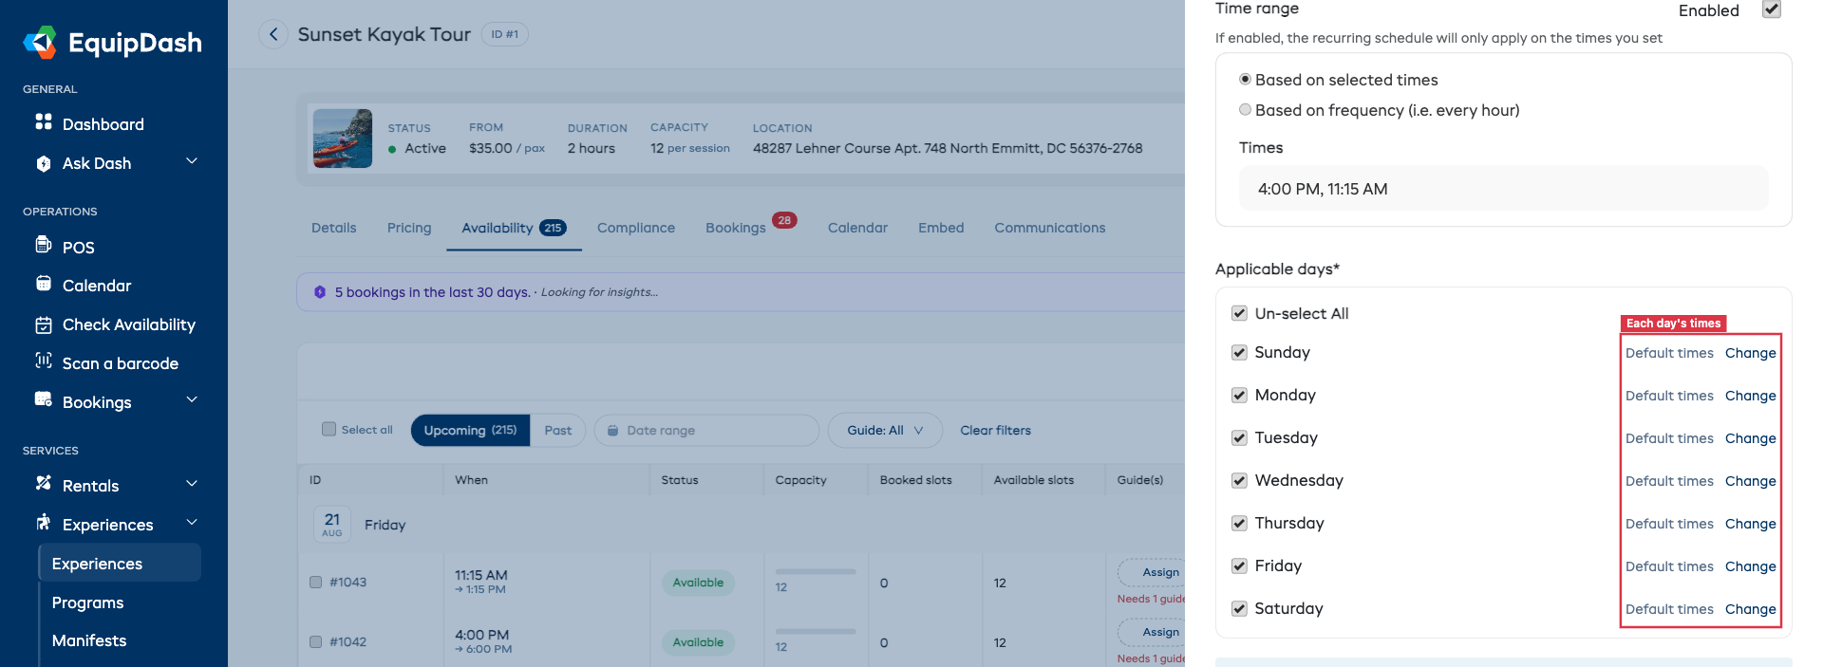Viewport: 1823px width, 667px height.
Task: Open the Programs sidebar item
Action: [x=87, y=602]
